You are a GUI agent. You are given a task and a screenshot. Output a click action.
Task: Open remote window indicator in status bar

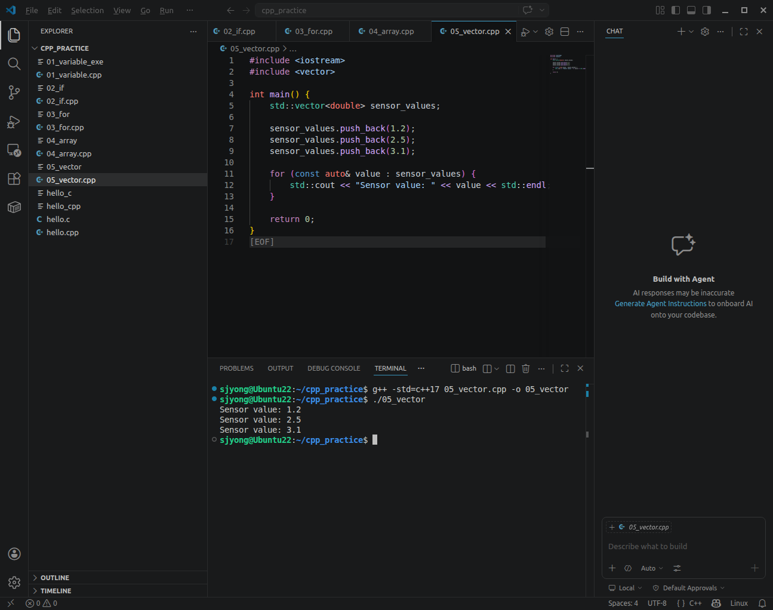(10, 603)
